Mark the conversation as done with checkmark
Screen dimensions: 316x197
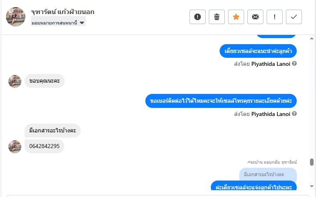294,17
